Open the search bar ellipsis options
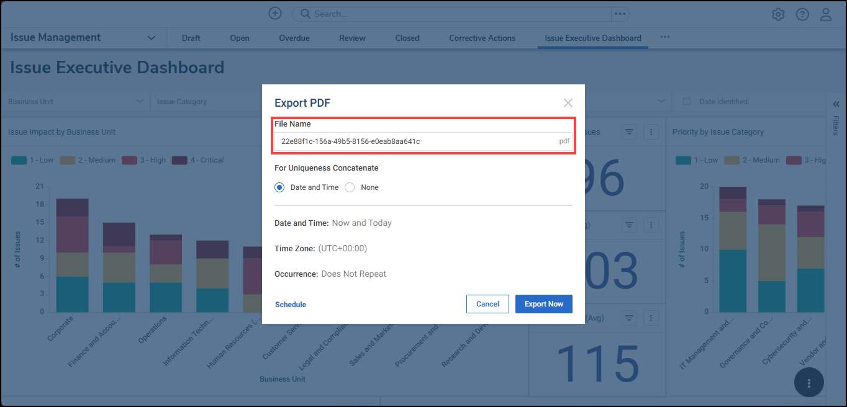Image resolution: width=847 pixels, height=407 pixels. click(x=620, y=14)
